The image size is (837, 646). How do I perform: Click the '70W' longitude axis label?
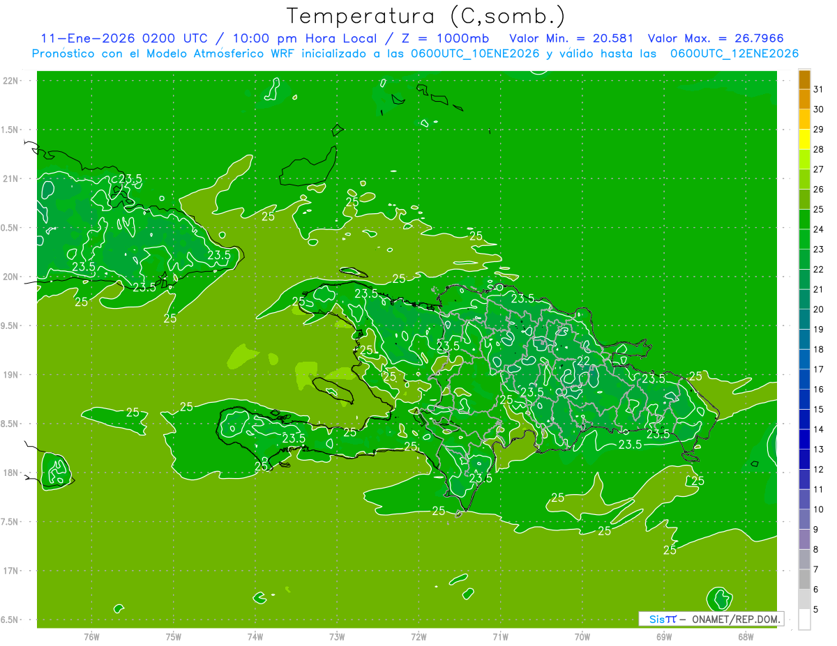[582, 636]
